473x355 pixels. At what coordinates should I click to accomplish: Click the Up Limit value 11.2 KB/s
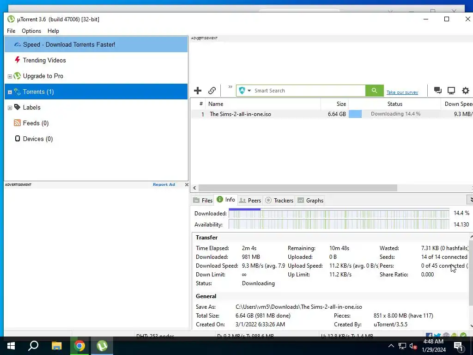point(340,275)
